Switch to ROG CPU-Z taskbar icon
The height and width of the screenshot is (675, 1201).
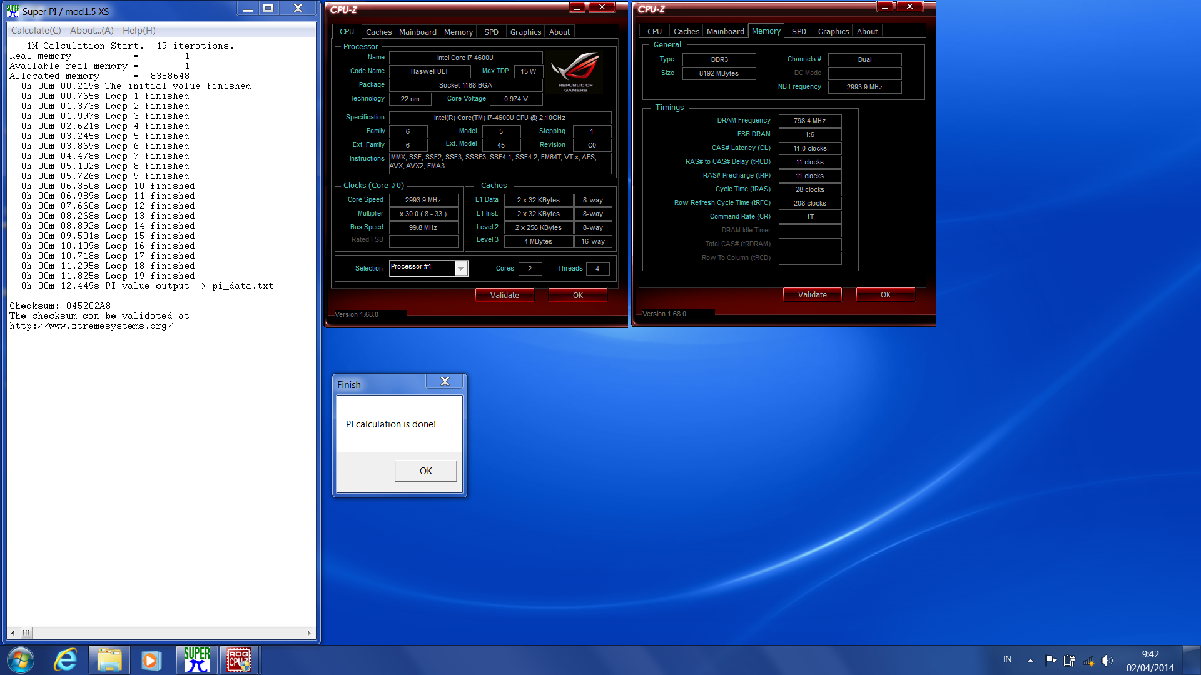239,660
